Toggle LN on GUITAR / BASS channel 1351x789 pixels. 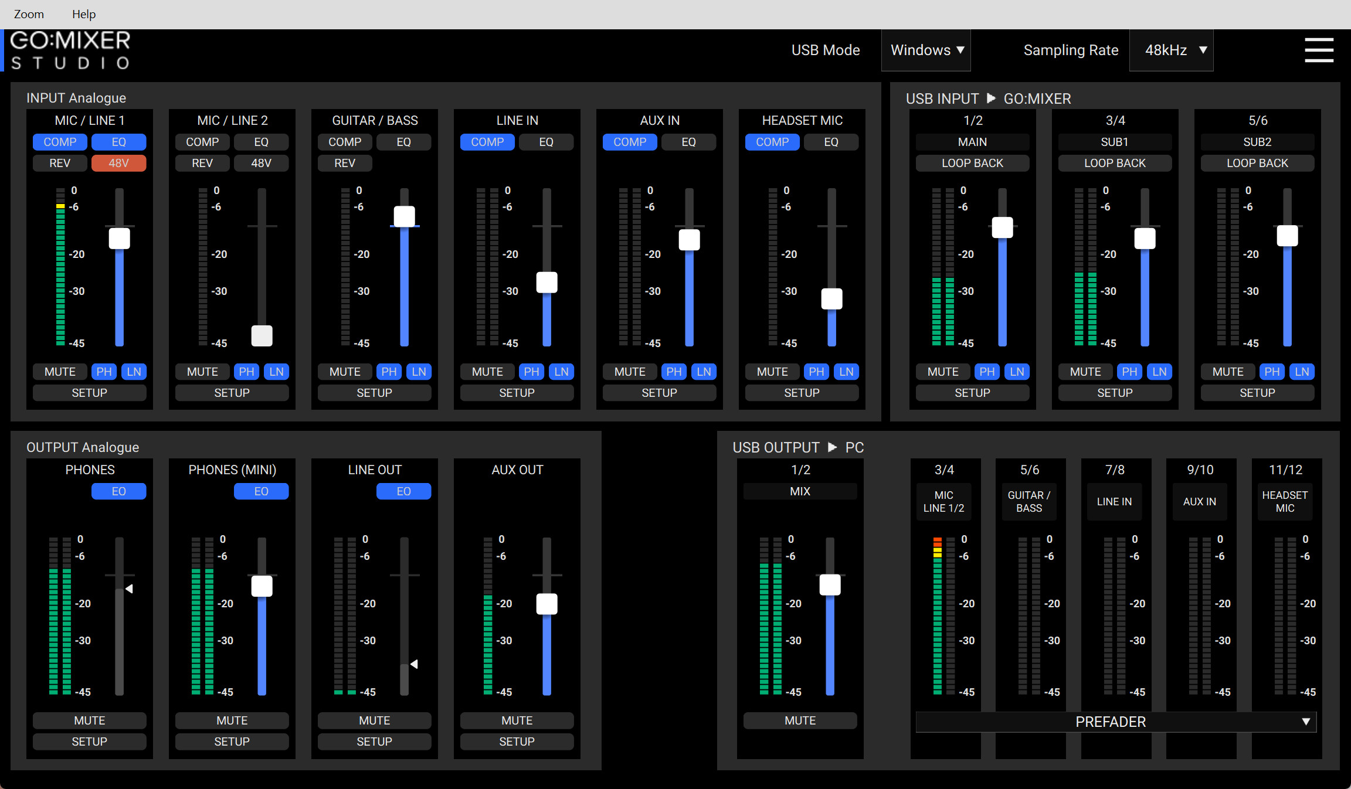419,372
